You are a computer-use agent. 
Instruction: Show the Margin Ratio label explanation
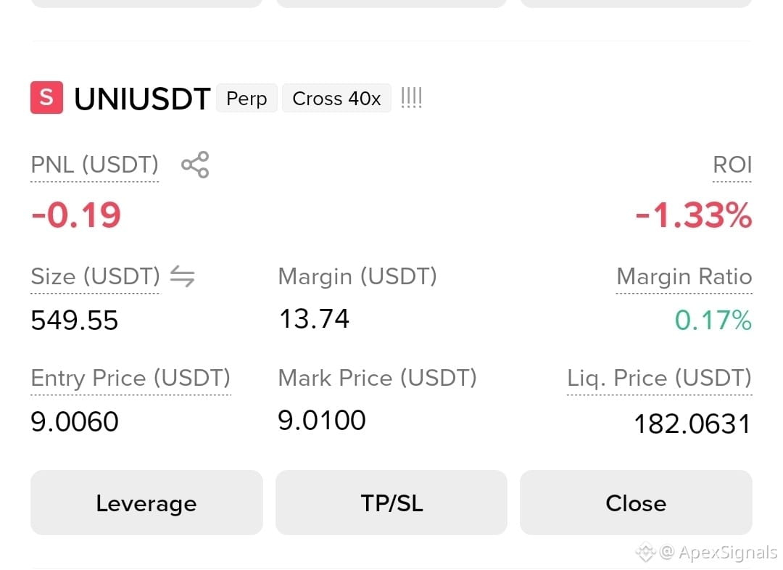click(x=684, y=276)
